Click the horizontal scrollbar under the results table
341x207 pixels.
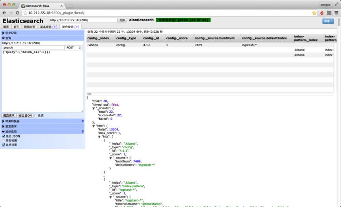point(89,94)
